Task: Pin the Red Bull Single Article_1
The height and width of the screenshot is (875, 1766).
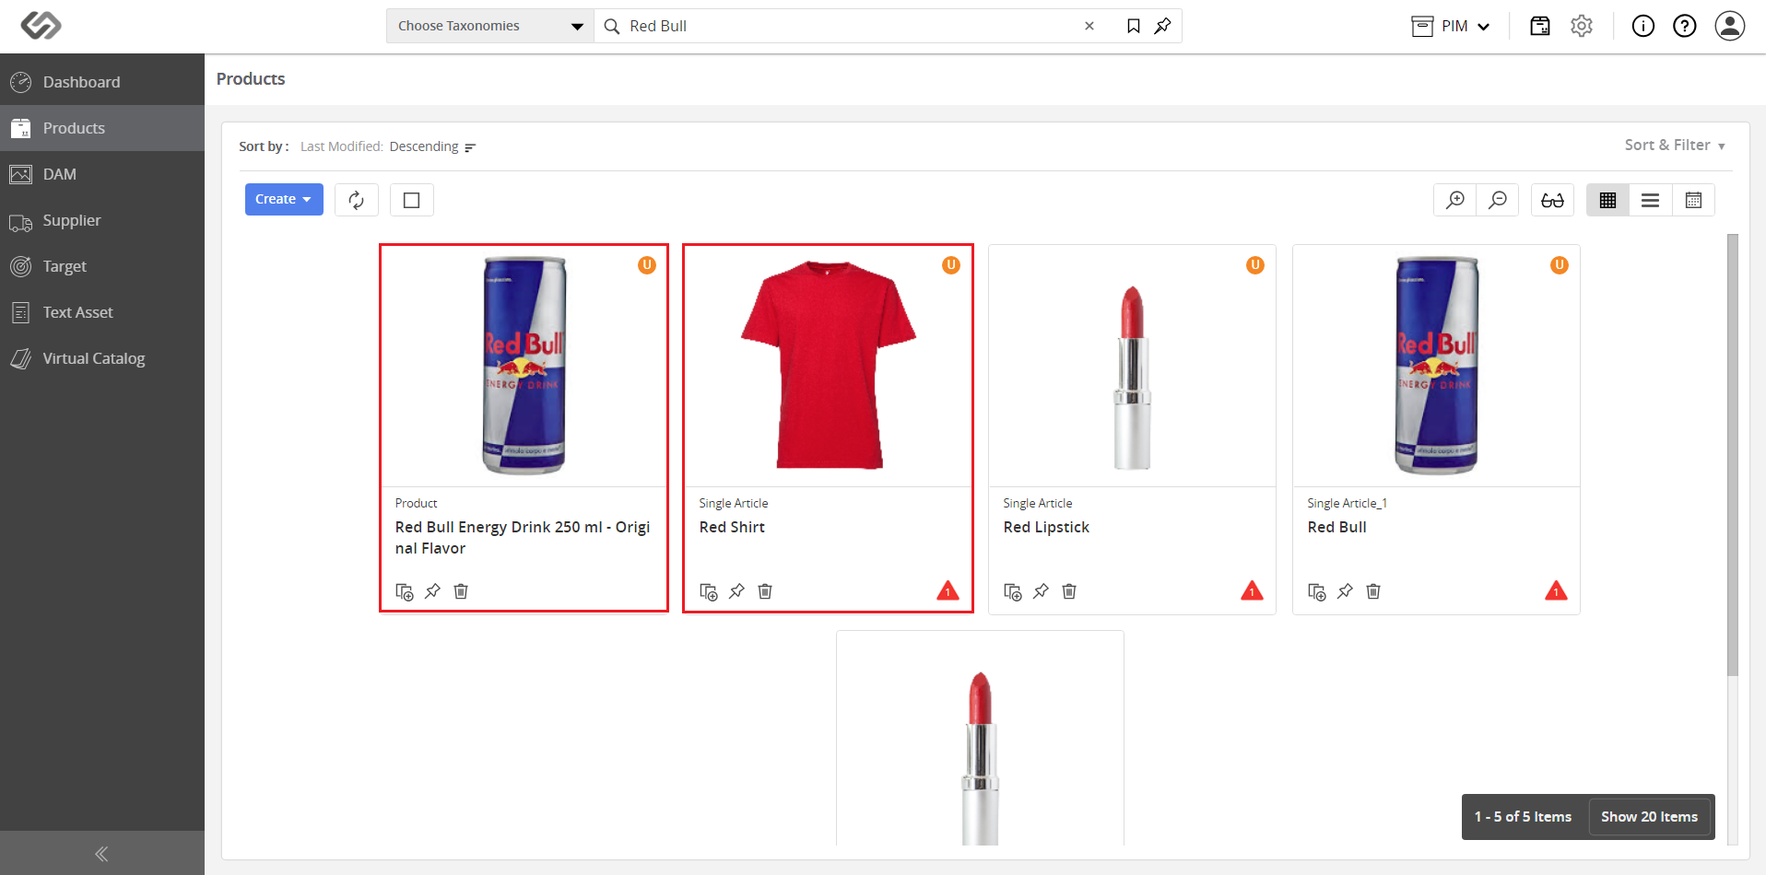Action: 1345,591
